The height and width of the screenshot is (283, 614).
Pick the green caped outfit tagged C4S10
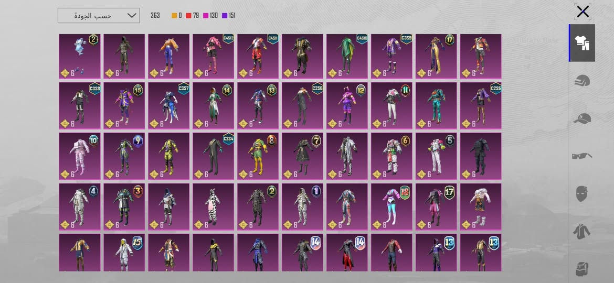point(347,57)
